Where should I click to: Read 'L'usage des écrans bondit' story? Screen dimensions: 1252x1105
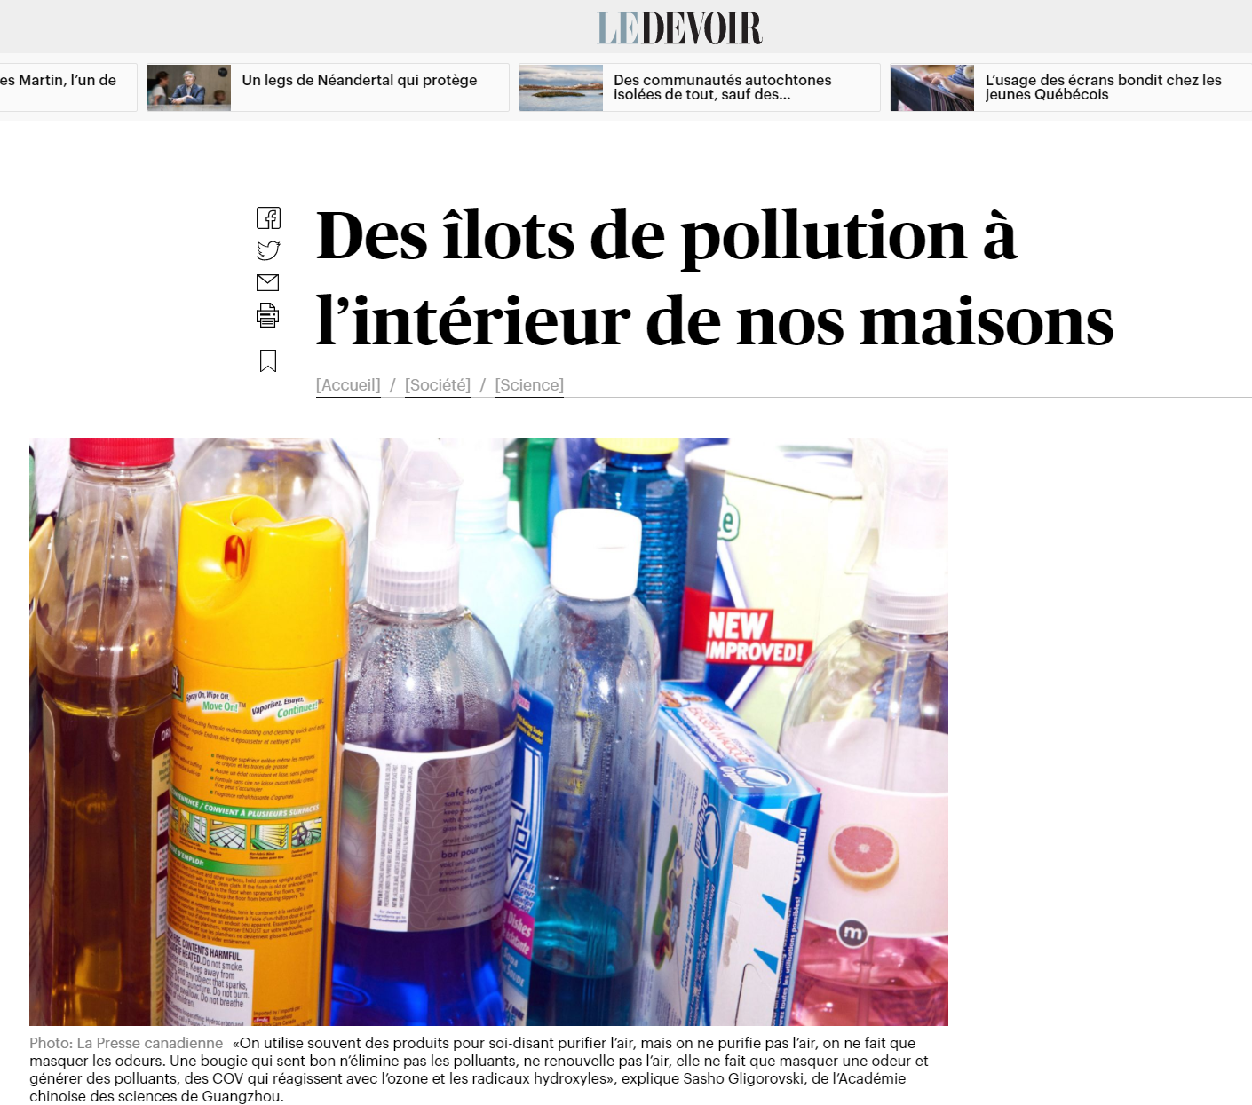tap(1104, 87)
